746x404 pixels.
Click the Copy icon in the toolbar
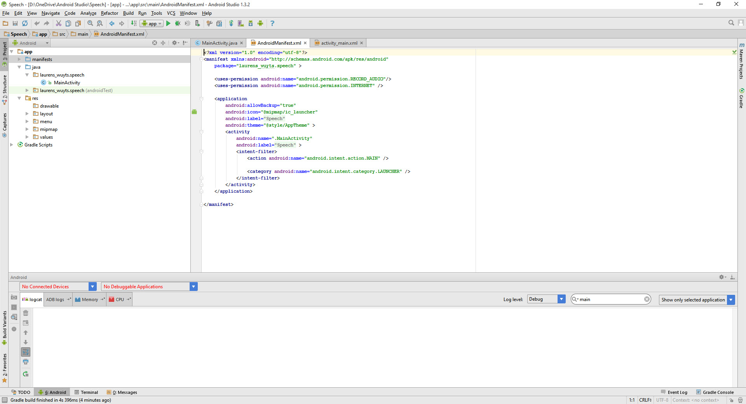point(68,23)
